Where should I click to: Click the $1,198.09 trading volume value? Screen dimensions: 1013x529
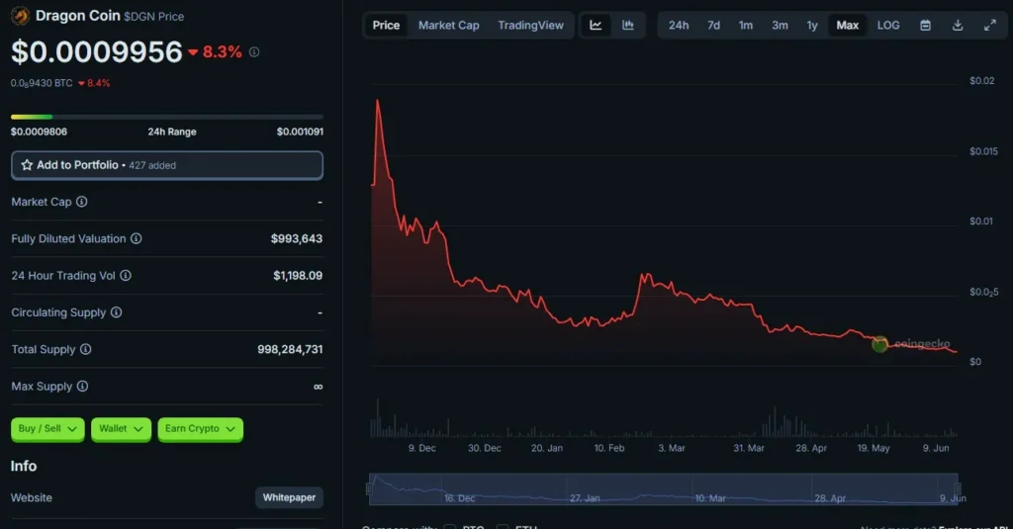[x=298, y=275]
